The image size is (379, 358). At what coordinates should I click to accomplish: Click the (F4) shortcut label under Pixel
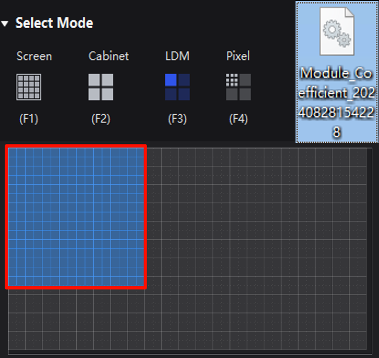(x=238, y=119)
